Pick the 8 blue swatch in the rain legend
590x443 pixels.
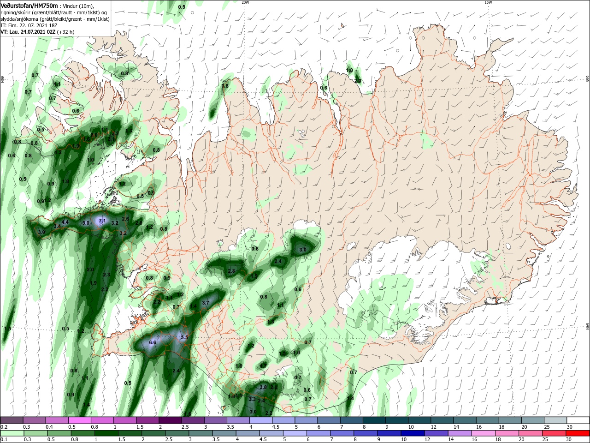pos(366,433)
